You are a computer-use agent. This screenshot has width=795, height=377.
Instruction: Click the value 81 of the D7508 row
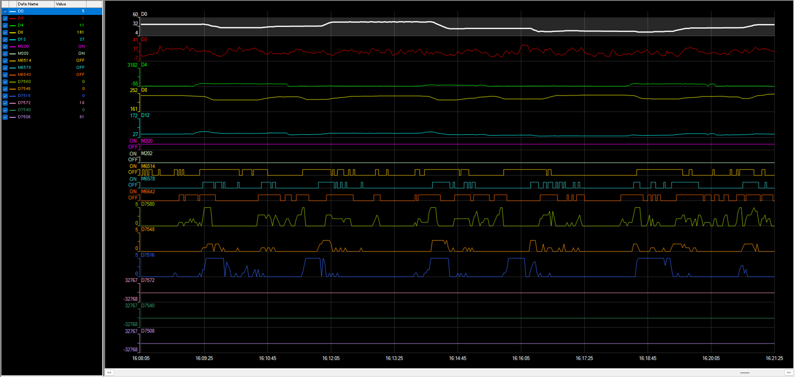(82, 117)
